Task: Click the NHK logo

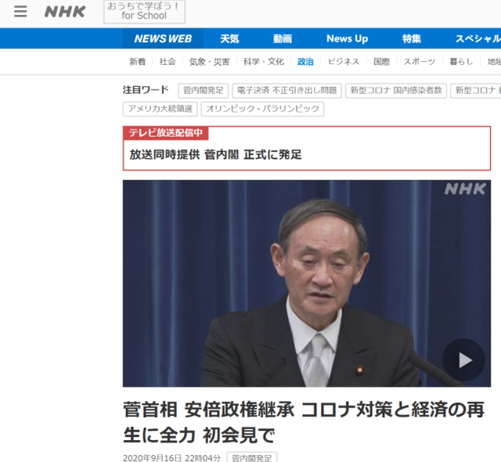Action: (65, 12)
